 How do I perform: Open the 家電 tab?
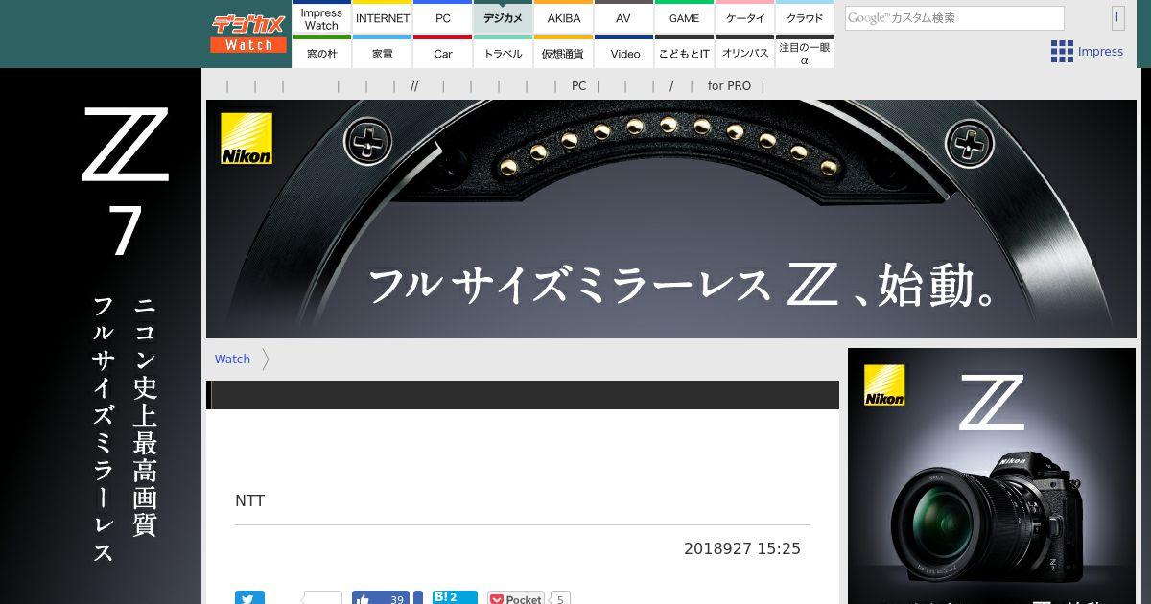point(383,53)
